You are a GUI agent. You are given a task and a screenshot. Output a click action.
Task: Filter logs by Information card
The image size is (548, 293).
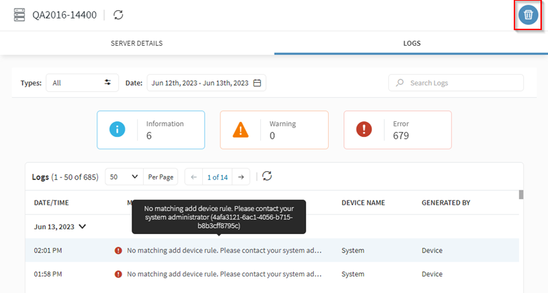[x=151, y=130]
